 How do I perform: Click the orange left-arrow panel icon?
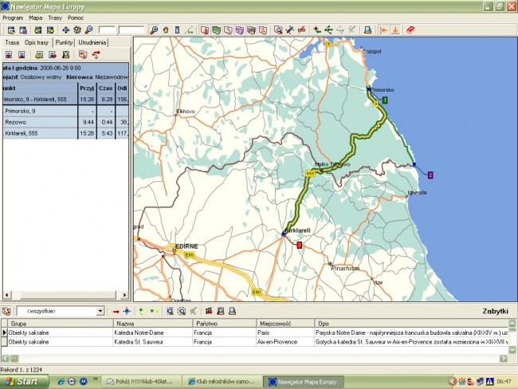(x=384, y=29)
